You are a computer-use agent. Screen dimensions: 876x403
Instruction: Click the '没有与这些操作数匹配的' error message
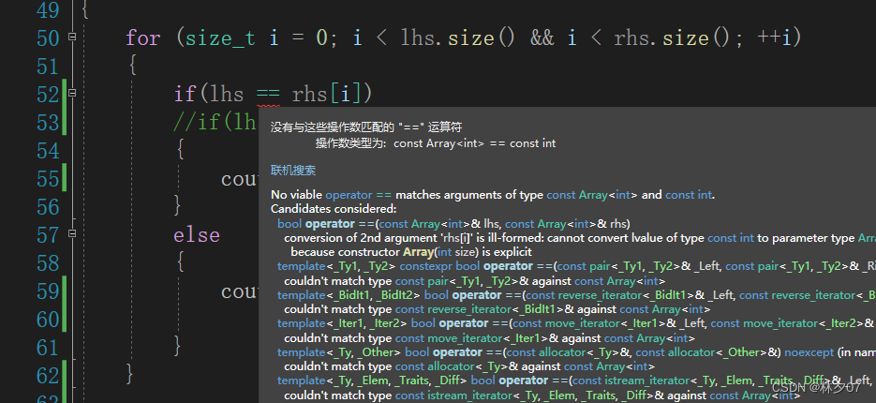(366, 127)
